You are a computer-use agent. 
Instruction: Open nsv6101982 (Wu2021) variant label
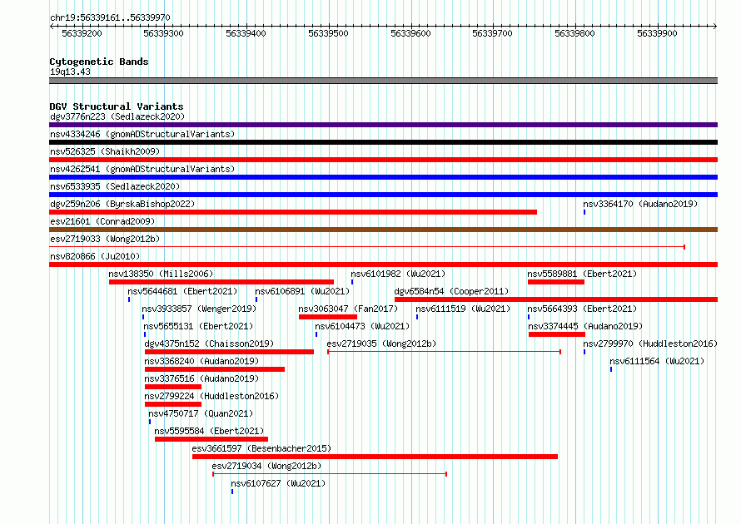(398, 274)
